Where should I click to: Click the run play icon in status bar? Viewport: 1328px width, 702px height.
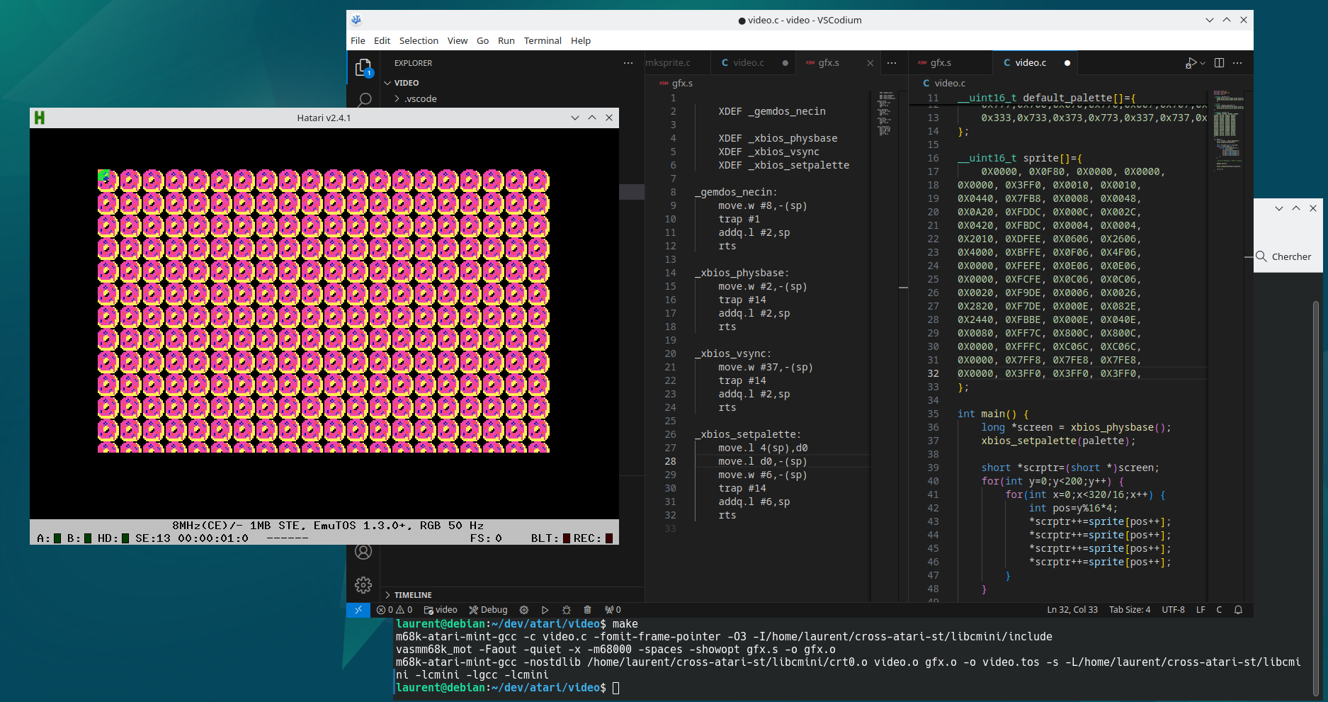click(x=545, y=610)
